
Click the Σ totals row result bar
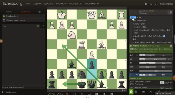[156, 75]
